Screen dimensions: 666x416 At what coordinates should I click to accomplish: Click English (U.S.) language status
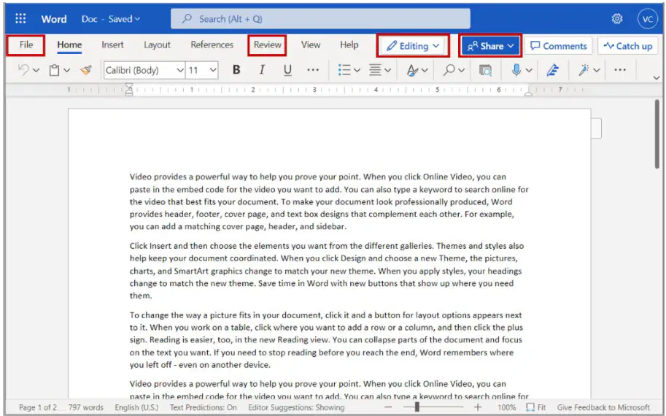tap(136, 407)
